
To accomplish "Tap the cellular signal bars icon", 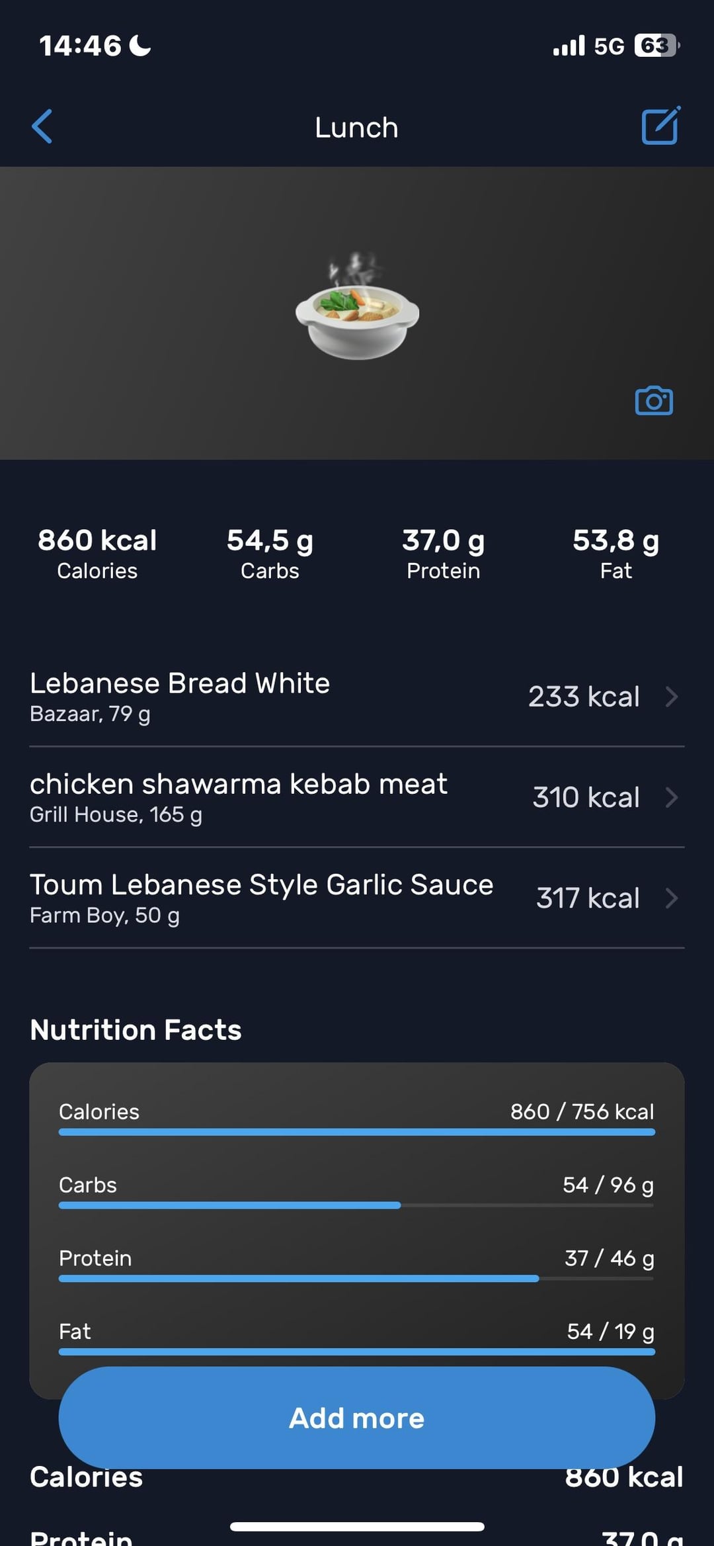I will 569,46.
